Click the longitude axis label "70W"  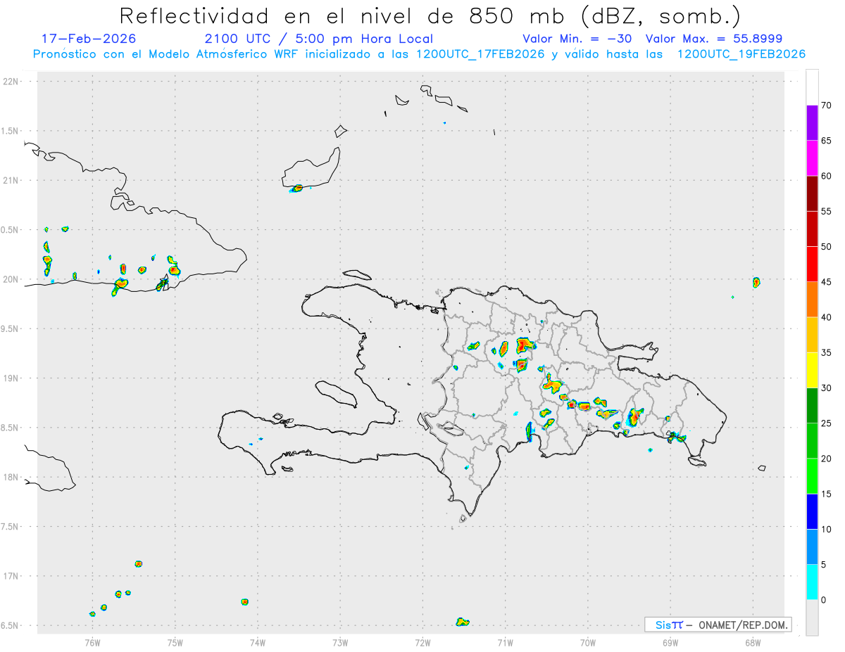click(588, 642)
